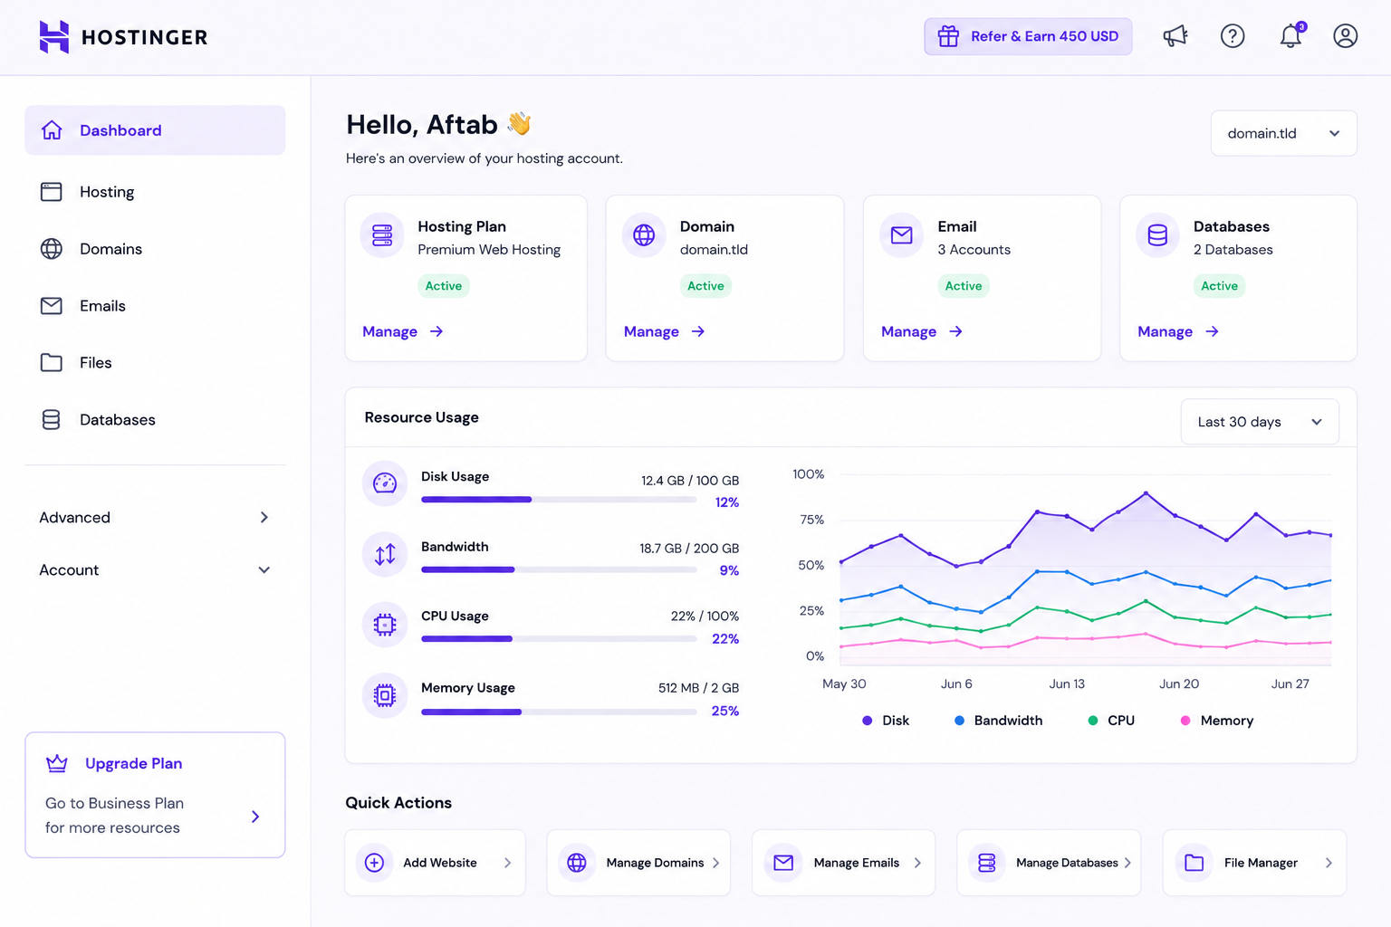Click the chevron on Manage Domains
Viewport: 1391px width, 927px height.
[x=715, y=863]
